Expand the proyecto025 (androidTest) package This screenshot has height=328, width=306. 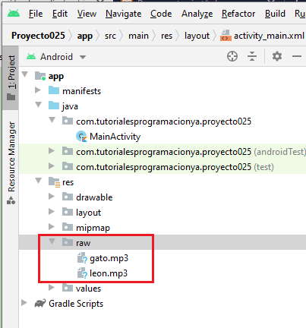click(x=52, y=150)
